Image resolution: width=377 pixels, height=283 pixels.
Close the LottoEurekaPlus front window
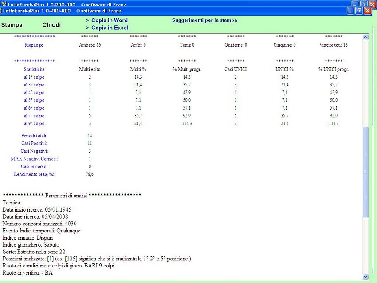pyautogui.click(x=368, y=11)
